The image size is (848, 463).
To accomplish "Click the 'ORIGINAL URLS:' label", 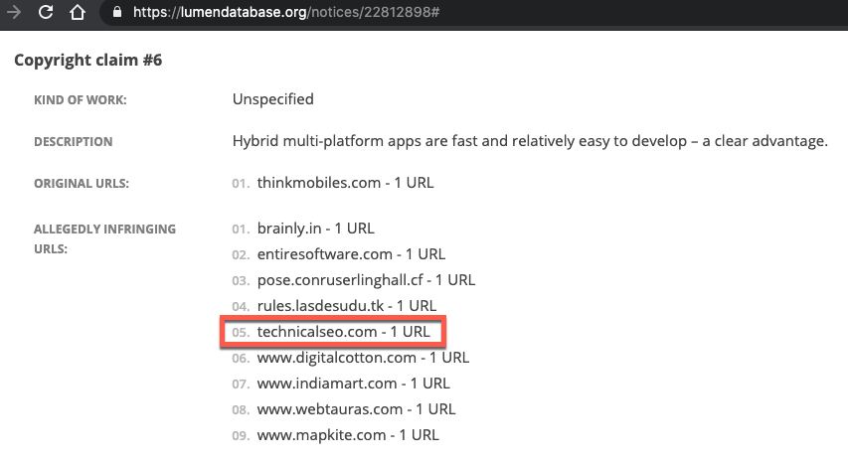I will point(82,184).
